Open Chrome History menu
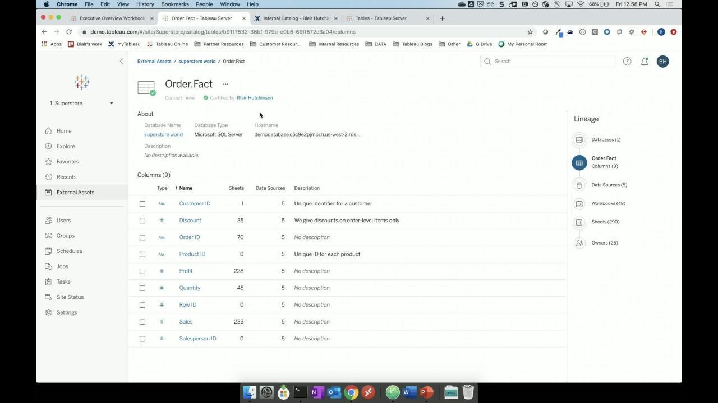This screenshot has width=718, height=403. point(145,4)
